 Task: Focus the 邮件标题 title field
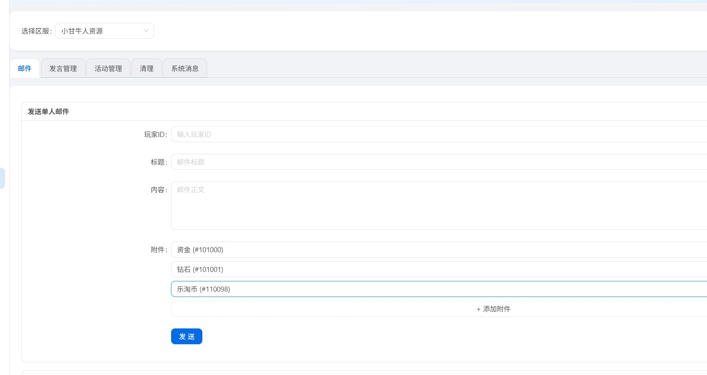(x=439, y=162)
